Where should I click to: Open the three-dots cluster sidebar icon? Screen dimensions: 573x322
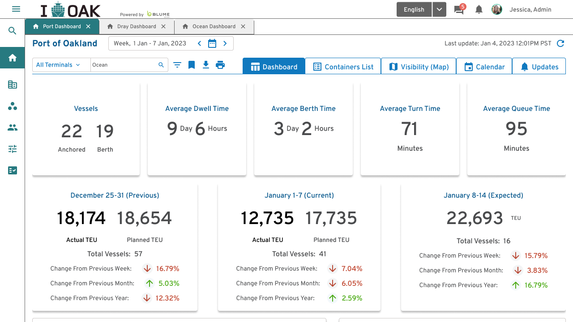[13, 106]
